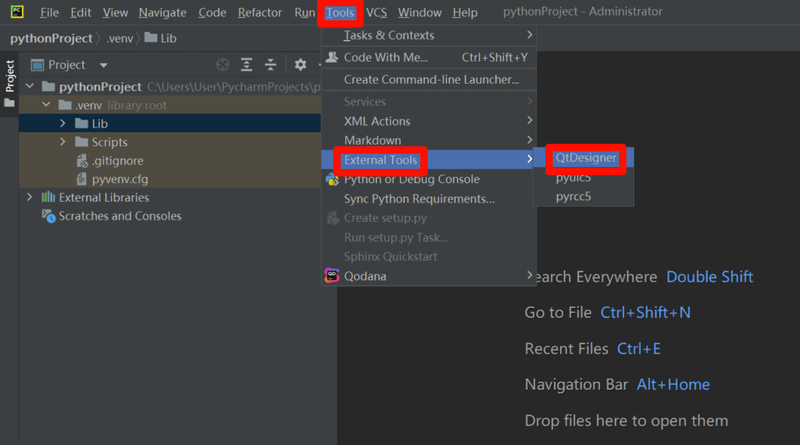Screen dimensions: 800x445
Task: Open the Window menu
Action: 420,13
